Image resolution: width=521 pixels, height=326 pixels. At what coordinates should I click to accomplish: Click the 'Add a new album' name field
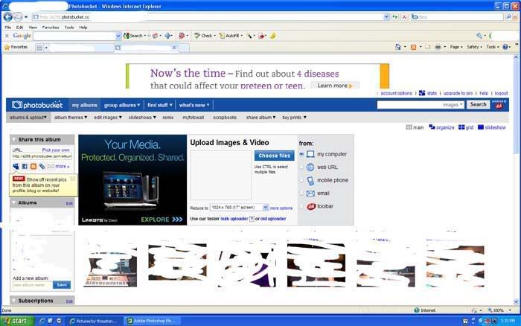point(32,285)
